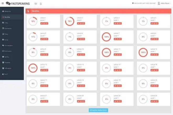Click the 78% progress circle of Lekcia 2

[69, 21]
